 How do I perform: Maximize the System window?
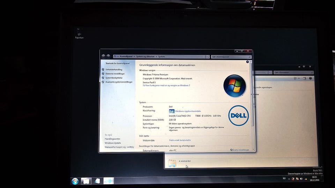click(x=241, y=51)
